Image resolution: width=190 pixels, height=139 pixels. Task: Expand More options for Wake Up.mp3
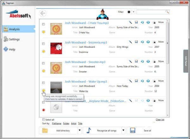point(161,81)
